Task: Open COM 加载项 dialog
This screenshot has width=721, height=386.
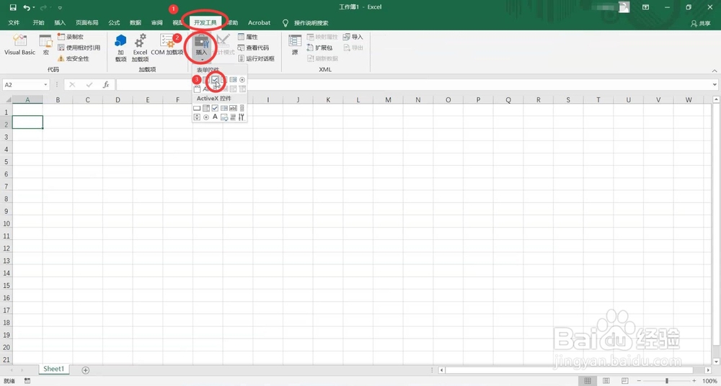Action: click(x=167, y=45)
